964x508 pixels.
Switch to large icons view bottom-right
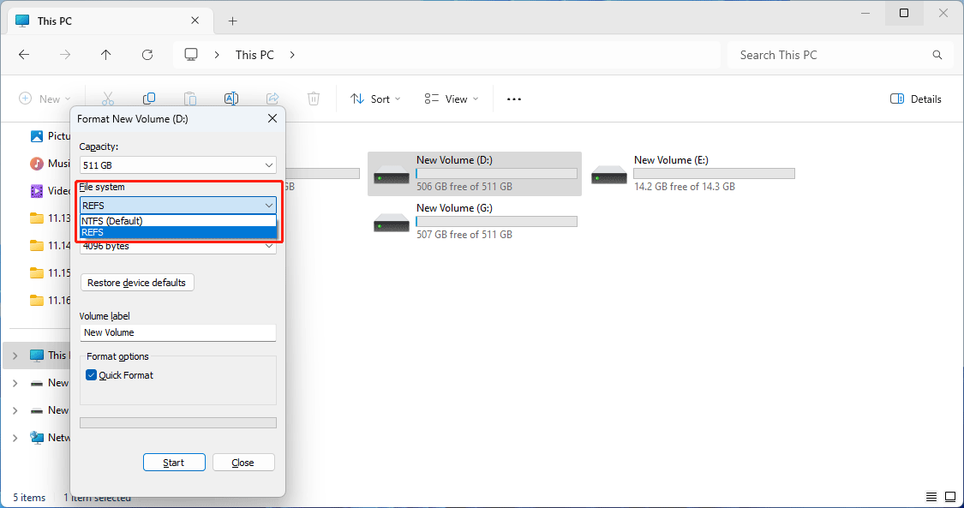950,497
